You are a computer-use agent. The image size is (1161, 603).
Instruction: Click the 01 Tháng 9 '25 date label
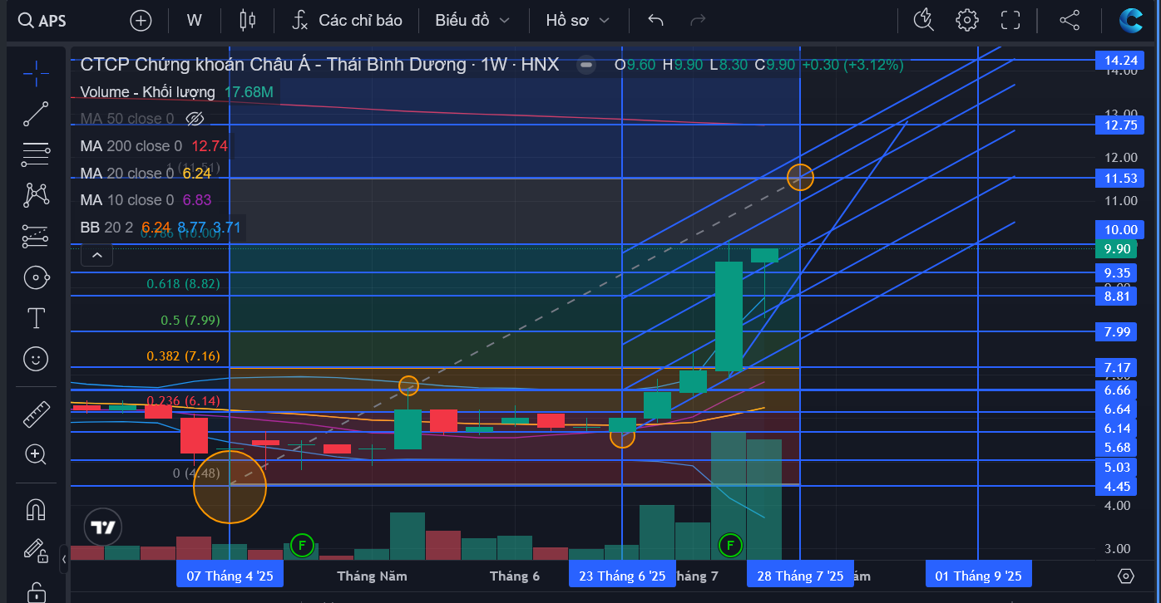click(978, 576)
